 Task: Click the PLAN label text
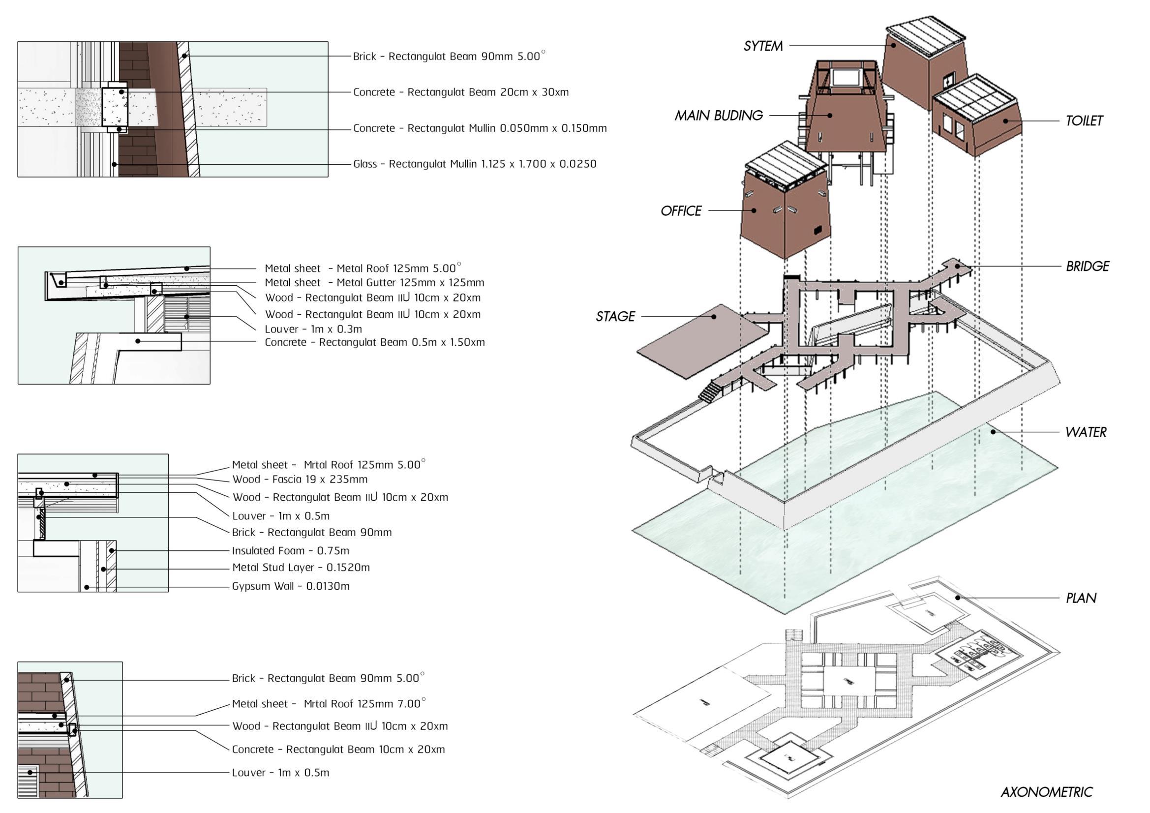[1081, 598]
